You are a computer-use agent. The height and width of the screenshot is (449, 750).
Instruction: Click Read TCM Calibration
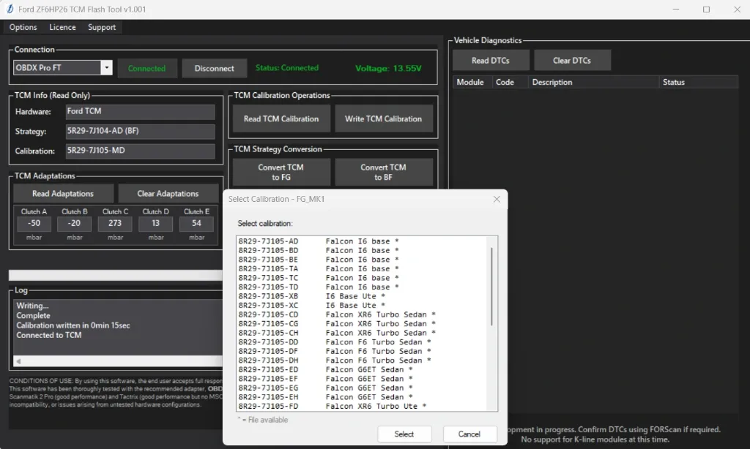[x=281, y=118]
